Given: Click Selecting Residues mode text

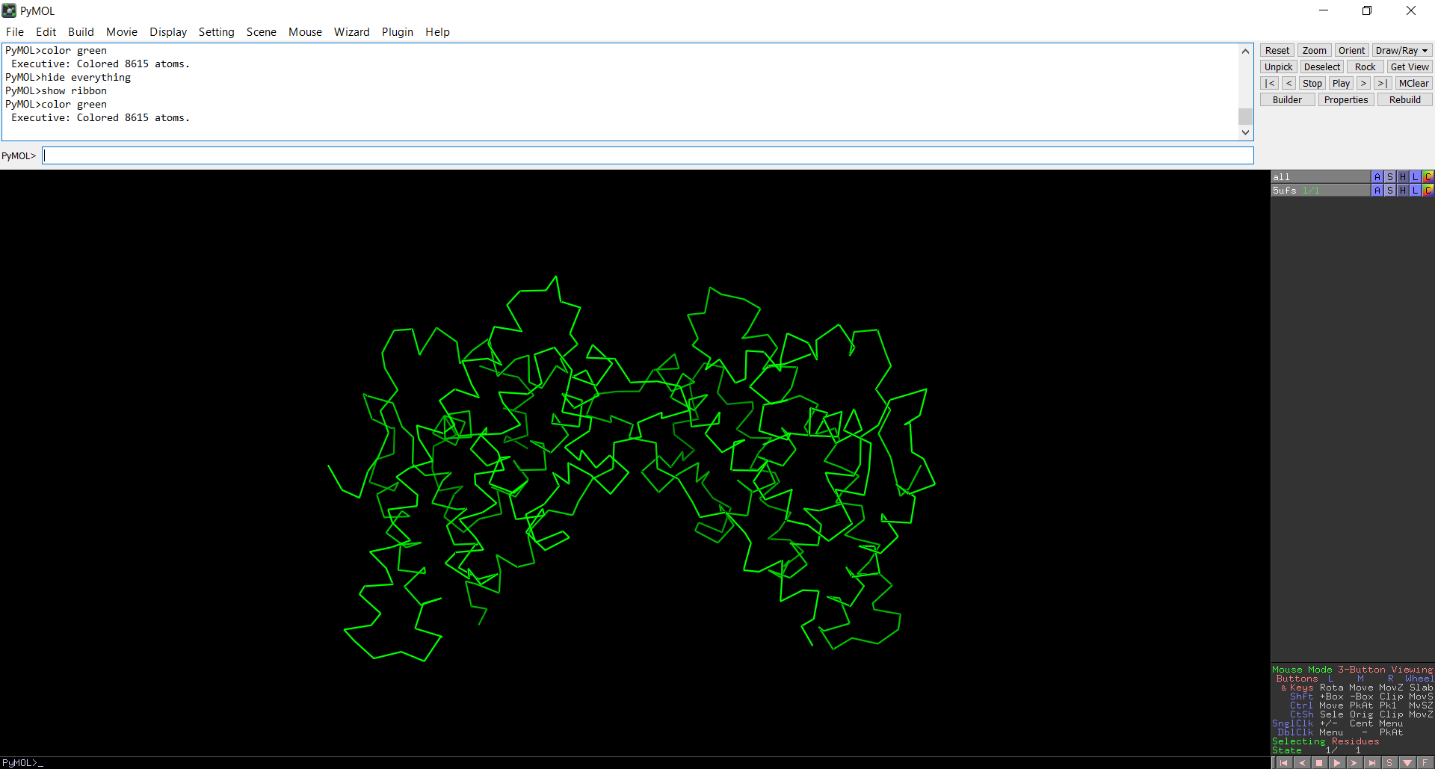Looking at the screenshot, I should tap(1326, 741).
